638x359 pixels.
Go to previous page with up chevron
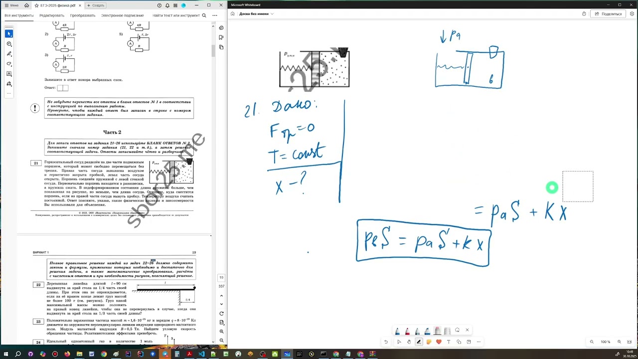coord(221,295)
